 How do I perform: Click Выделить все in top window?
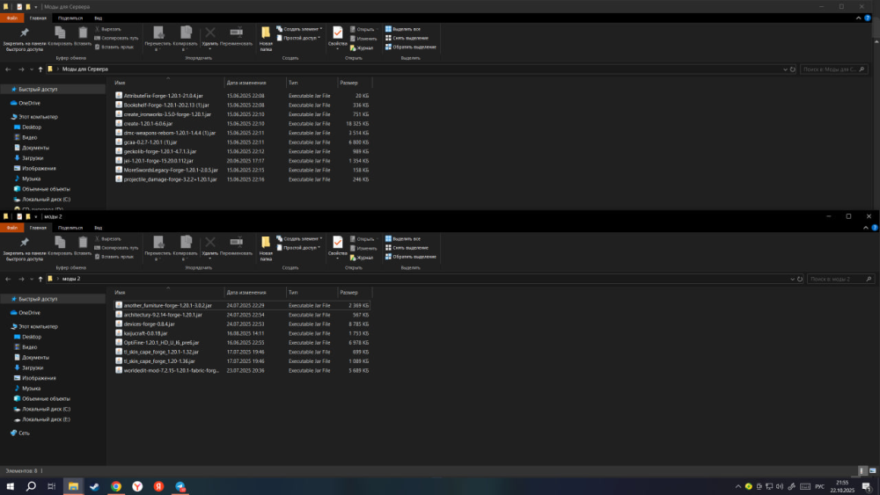pyautogui.click(x=402, y=29)
